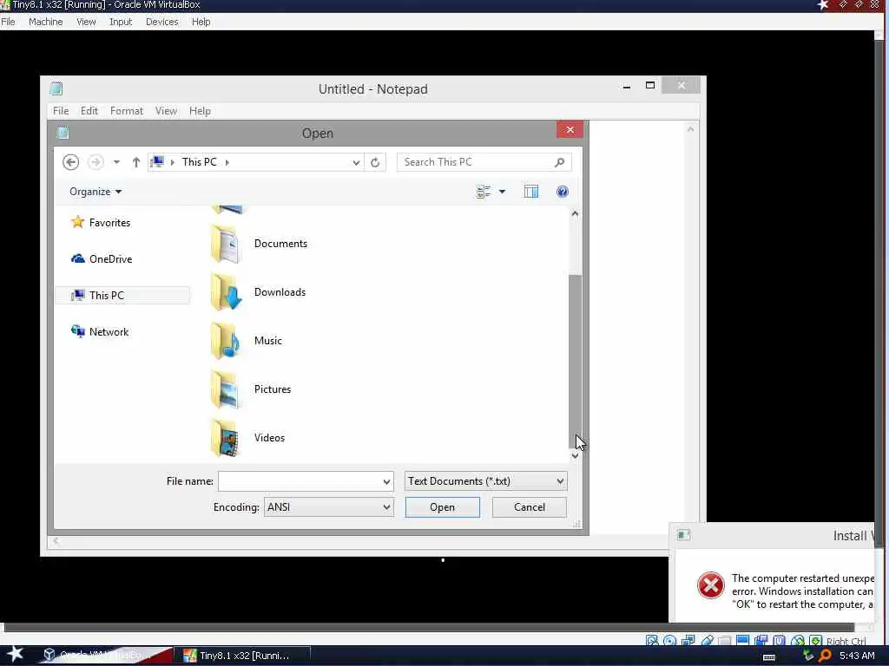This screenshot has height=666, width=889.
Task: Open recent locations dropdown arrow
Action: [116, 162]
